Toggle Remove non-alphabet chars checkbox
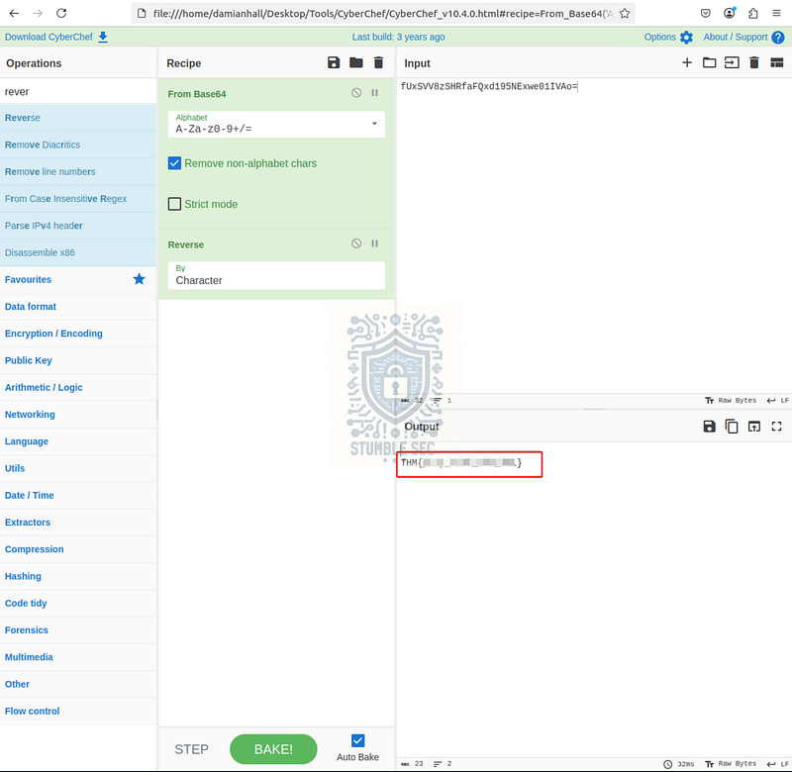Screen dimensions: 792x772 [174, 163]
